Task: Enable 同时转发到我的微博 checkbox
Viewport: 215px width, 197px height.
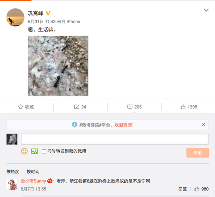Action: tap(44, 152)
